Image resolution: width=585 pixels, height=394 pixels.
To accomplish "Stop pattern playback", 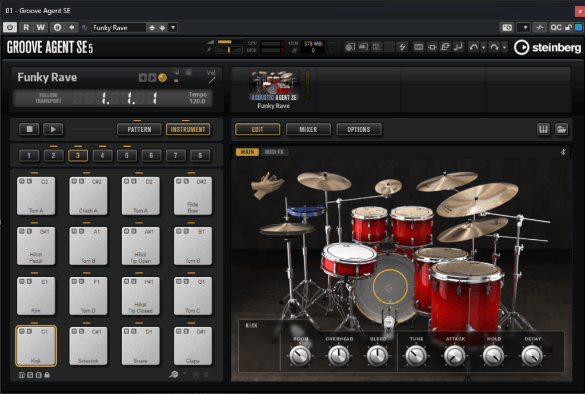I will (x=30, y=130).
